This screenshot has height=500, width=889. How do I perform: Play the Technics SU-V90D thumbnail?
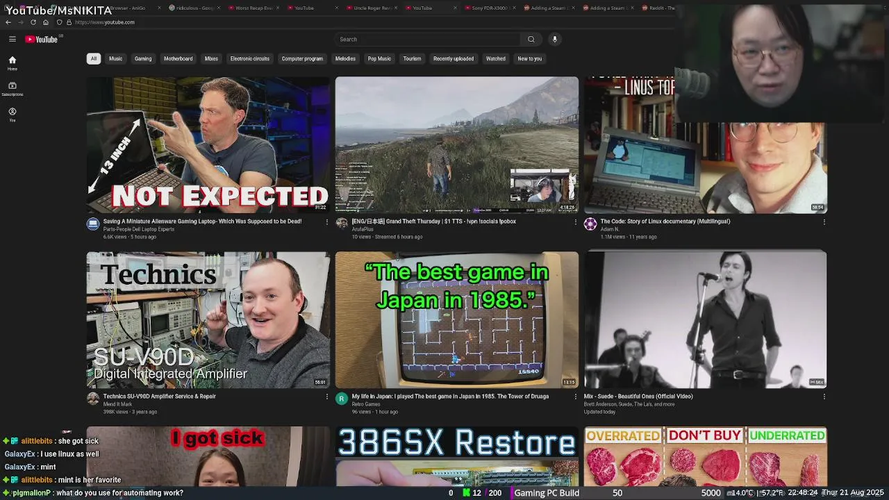(x=208, y=319)
